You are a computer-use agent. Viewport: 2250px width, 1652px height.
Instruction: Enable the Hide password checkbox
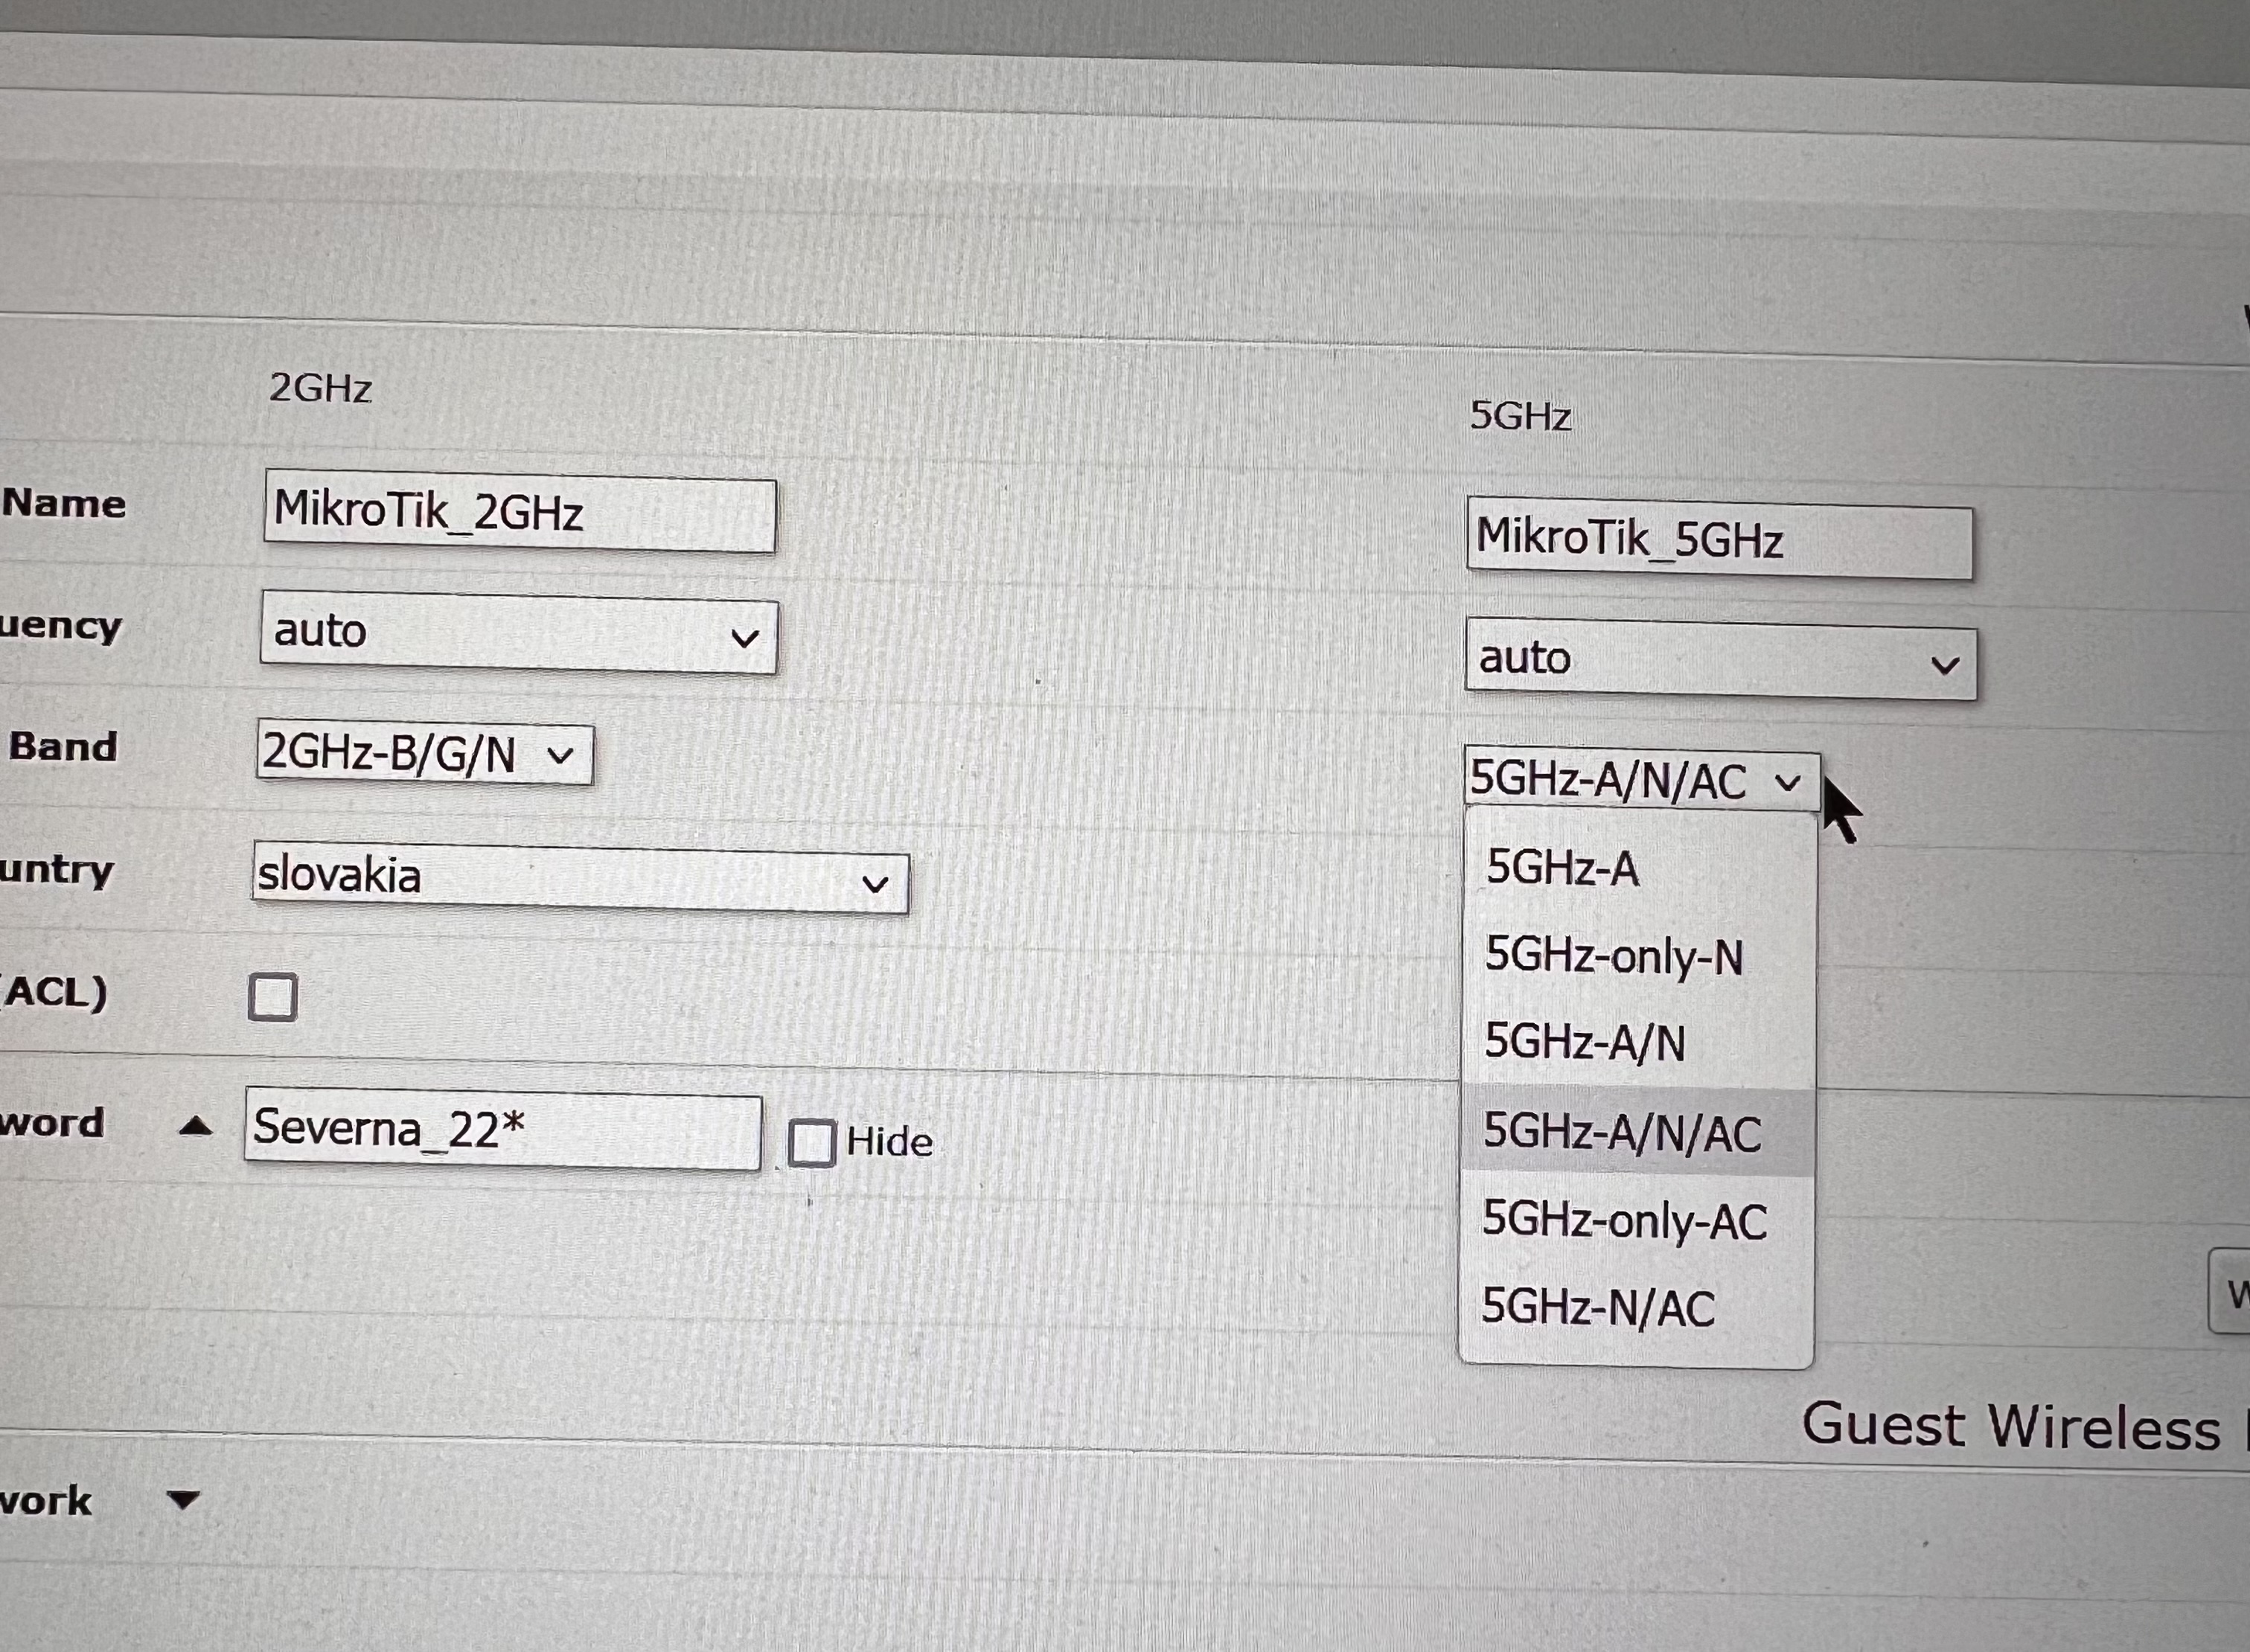click(811, 1142)
